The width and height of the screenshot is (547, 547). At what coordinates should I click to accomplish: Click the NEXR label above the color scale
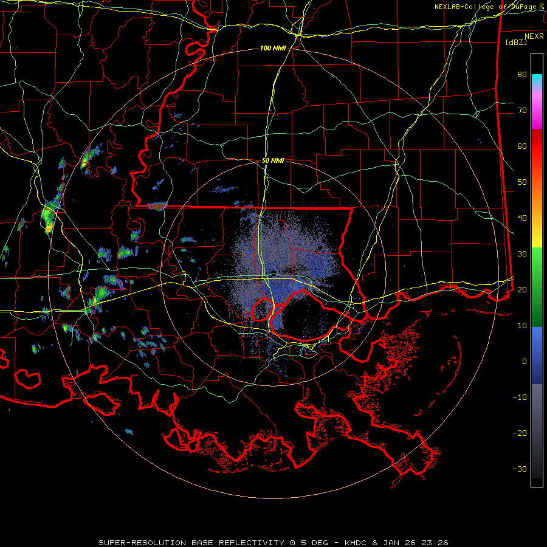click(x=534, y=36)
